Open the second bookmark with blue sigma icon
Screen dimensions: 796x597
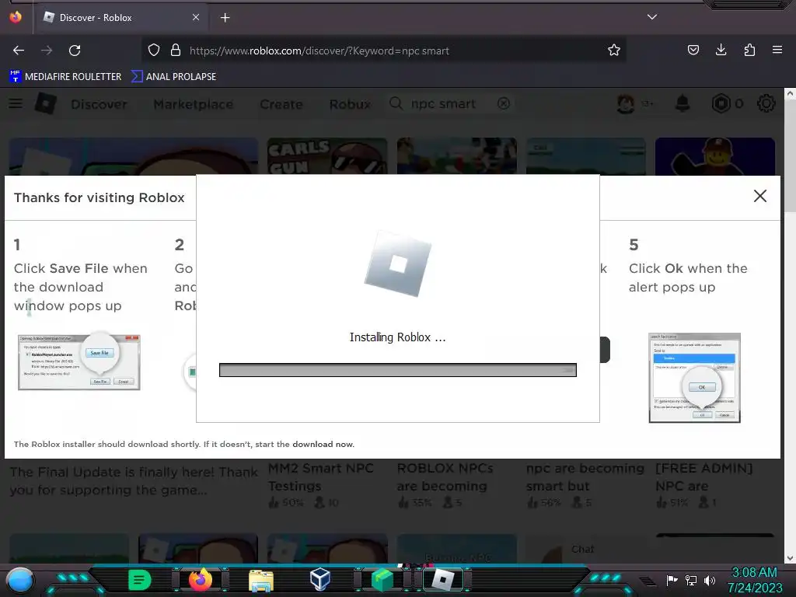(x=173, y=77)
